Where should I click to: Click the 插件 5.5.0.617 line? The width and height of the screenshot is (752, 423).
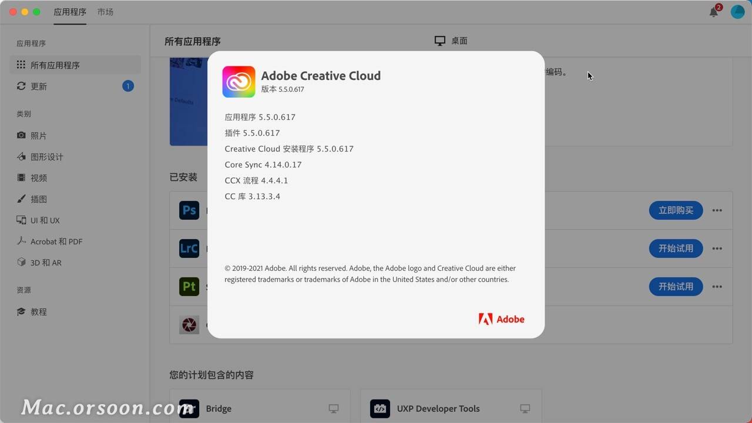point(252,133)
